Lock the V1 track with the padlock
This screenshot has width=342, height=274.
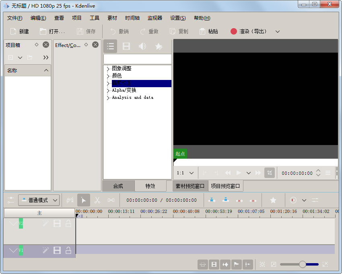click(68, 250)
